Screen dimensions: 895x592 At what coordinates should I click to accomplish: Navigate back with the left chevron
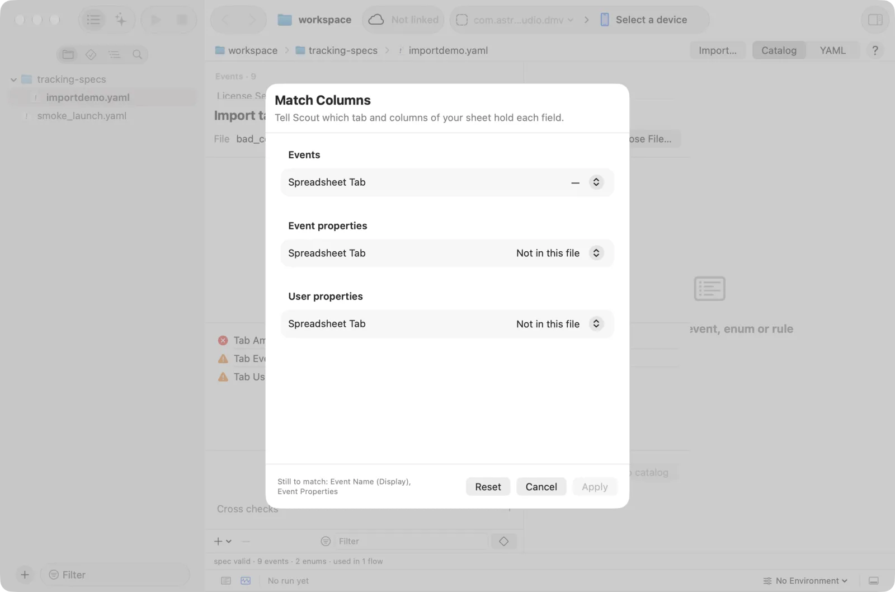click(225, 20)
